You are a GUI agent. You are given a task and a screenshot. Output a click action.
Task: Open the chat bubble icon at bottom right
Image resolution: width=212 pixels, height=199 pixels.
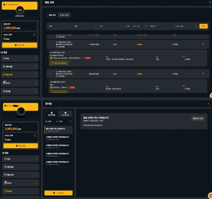pyautogui.click(x=210, y=195)
